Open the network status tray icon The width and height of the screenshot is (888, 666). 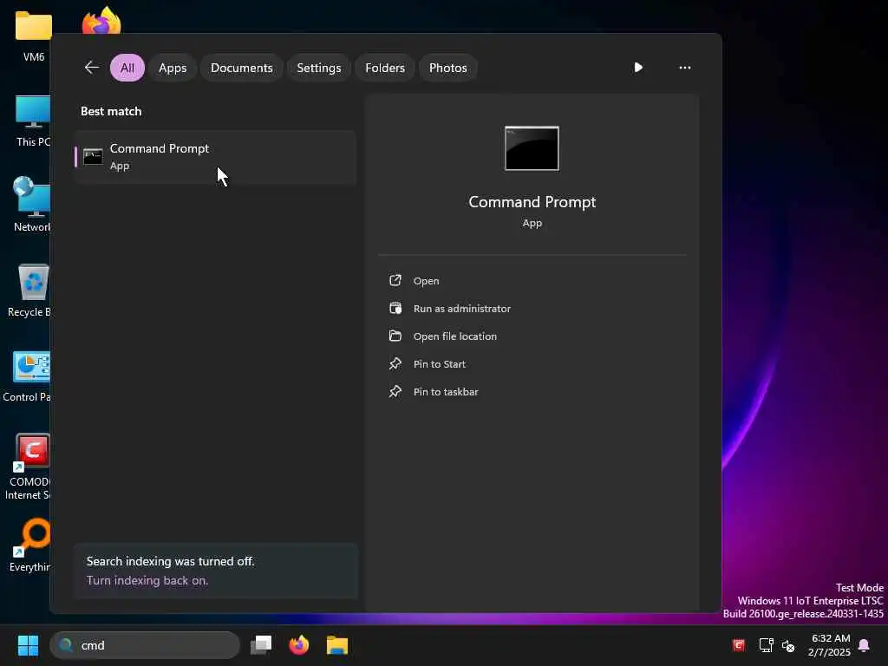[766, 645]
